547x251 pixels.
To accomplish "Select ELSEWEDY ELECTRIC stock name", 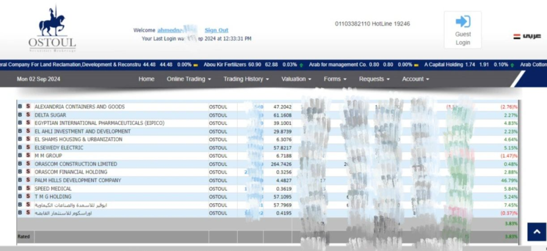I will tap(59, 148).
